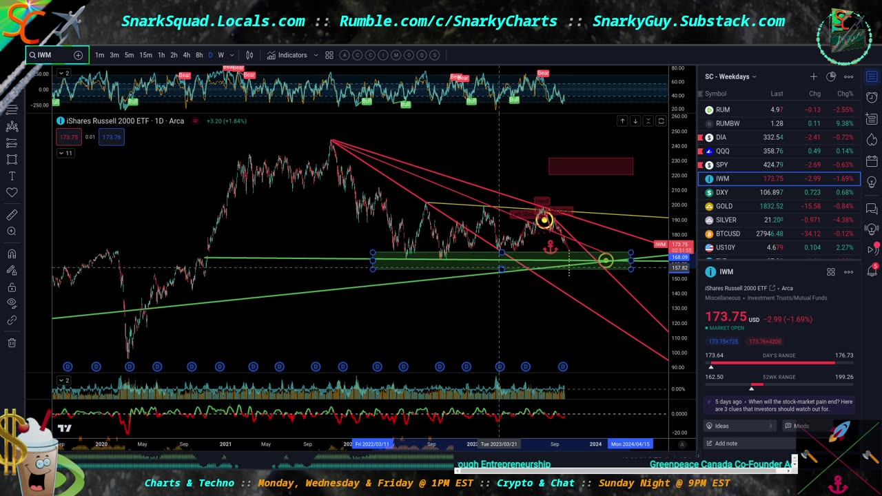
Task: Click the 168.09 blue price label on axis
Action: [x=679, y=257]
